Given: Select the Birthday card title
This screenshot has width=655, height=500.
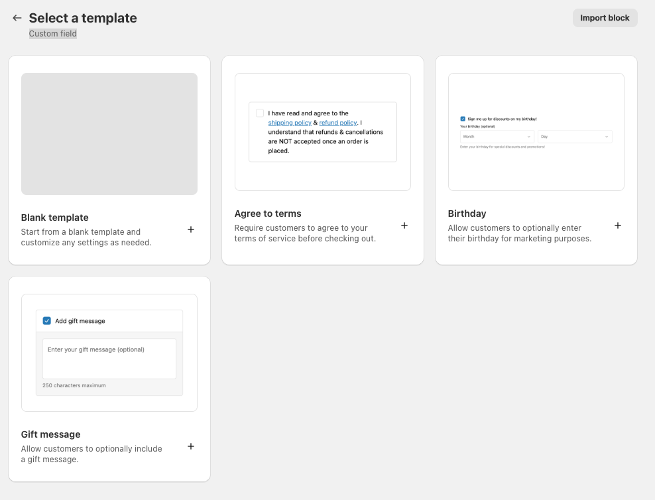Looking at the screenshot, I should coord(467,214).
